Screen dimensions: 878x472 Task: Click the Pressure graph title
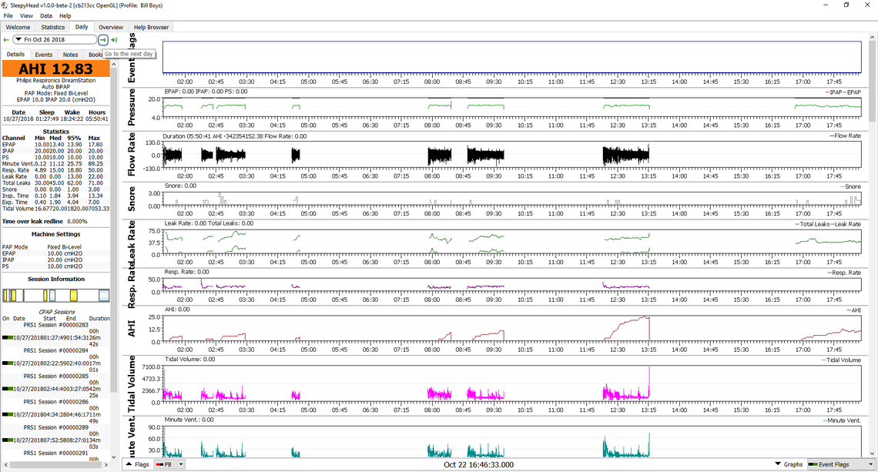tap(132, 106)
